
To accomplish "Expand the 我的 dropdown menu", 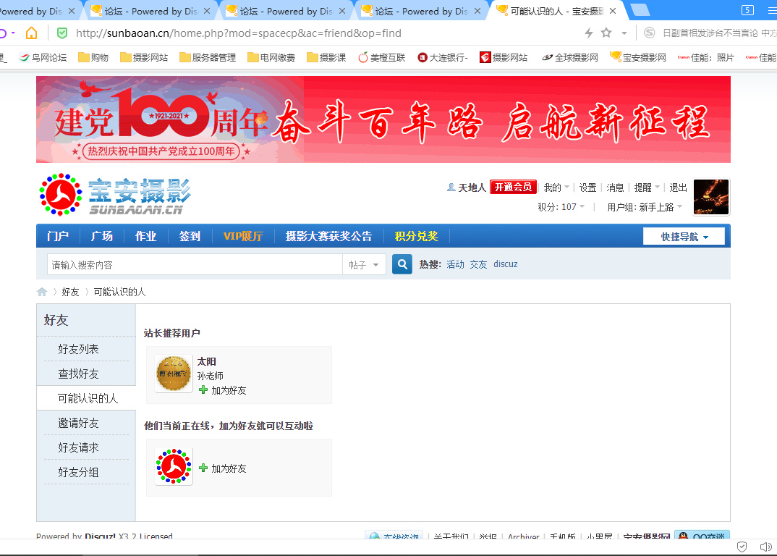I will coord(556,188).
